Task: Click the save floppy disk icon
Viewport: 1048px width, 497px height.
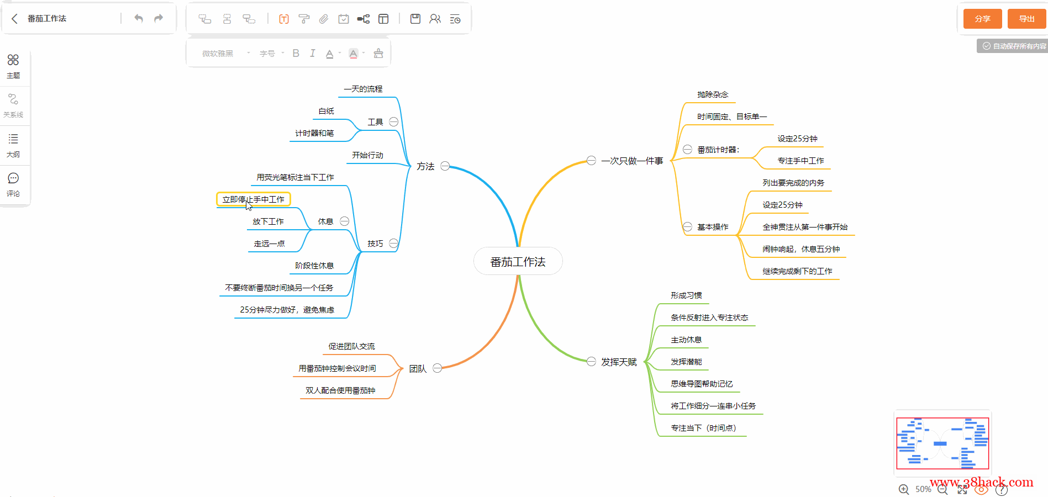Action: pos(415,19)
